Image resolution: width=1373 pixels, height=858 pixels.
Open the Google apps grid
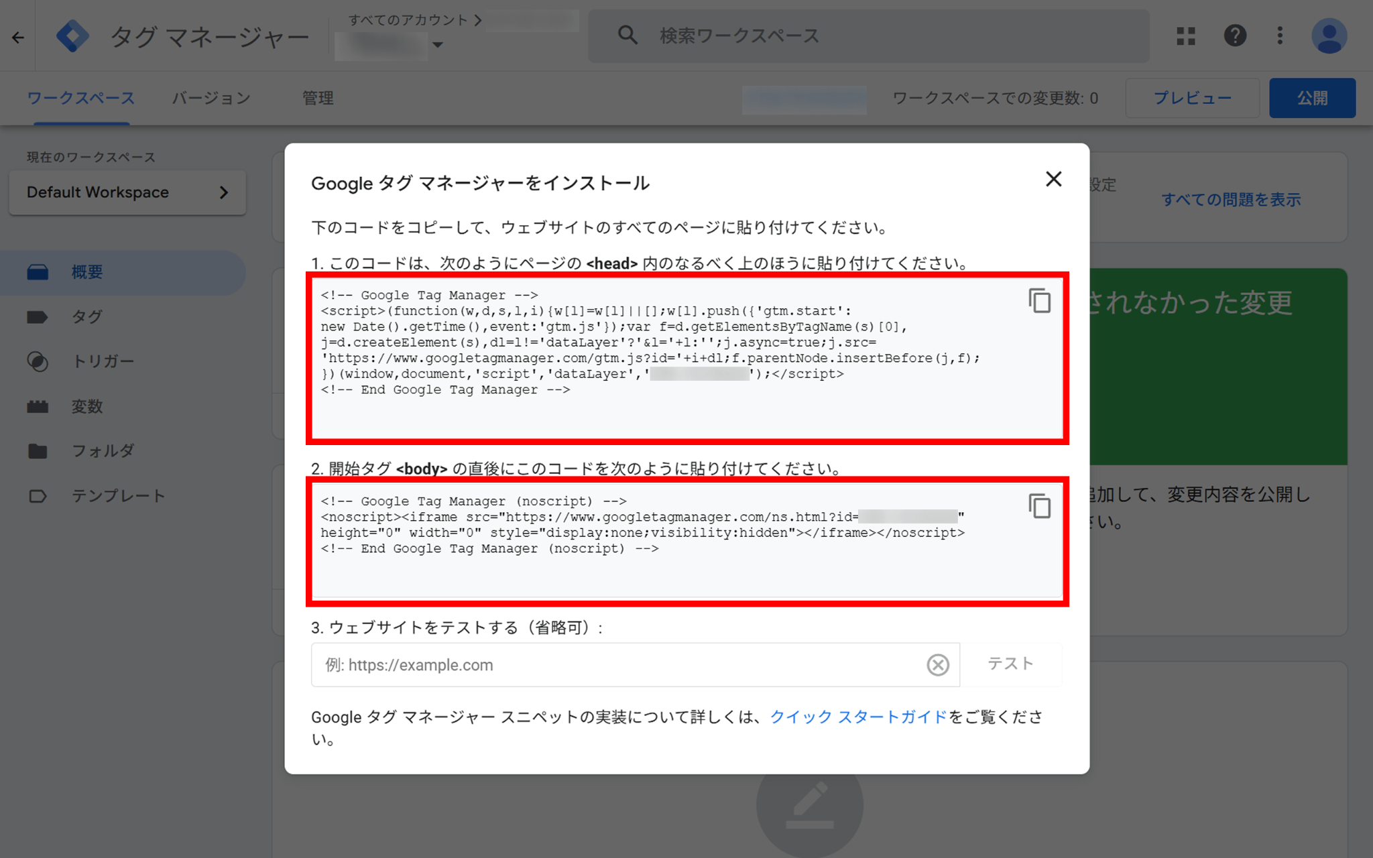click(1185, 36)
